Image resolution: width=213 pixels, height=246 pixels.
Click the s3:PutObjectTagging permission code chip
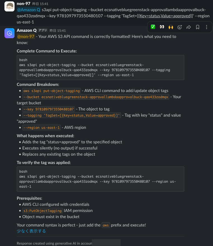pyautogui.click(x=42, y=211)
